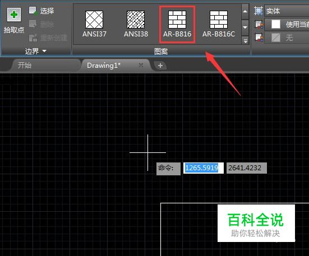Click the Select (选择) boundary objects button

[x=41, y=11]
